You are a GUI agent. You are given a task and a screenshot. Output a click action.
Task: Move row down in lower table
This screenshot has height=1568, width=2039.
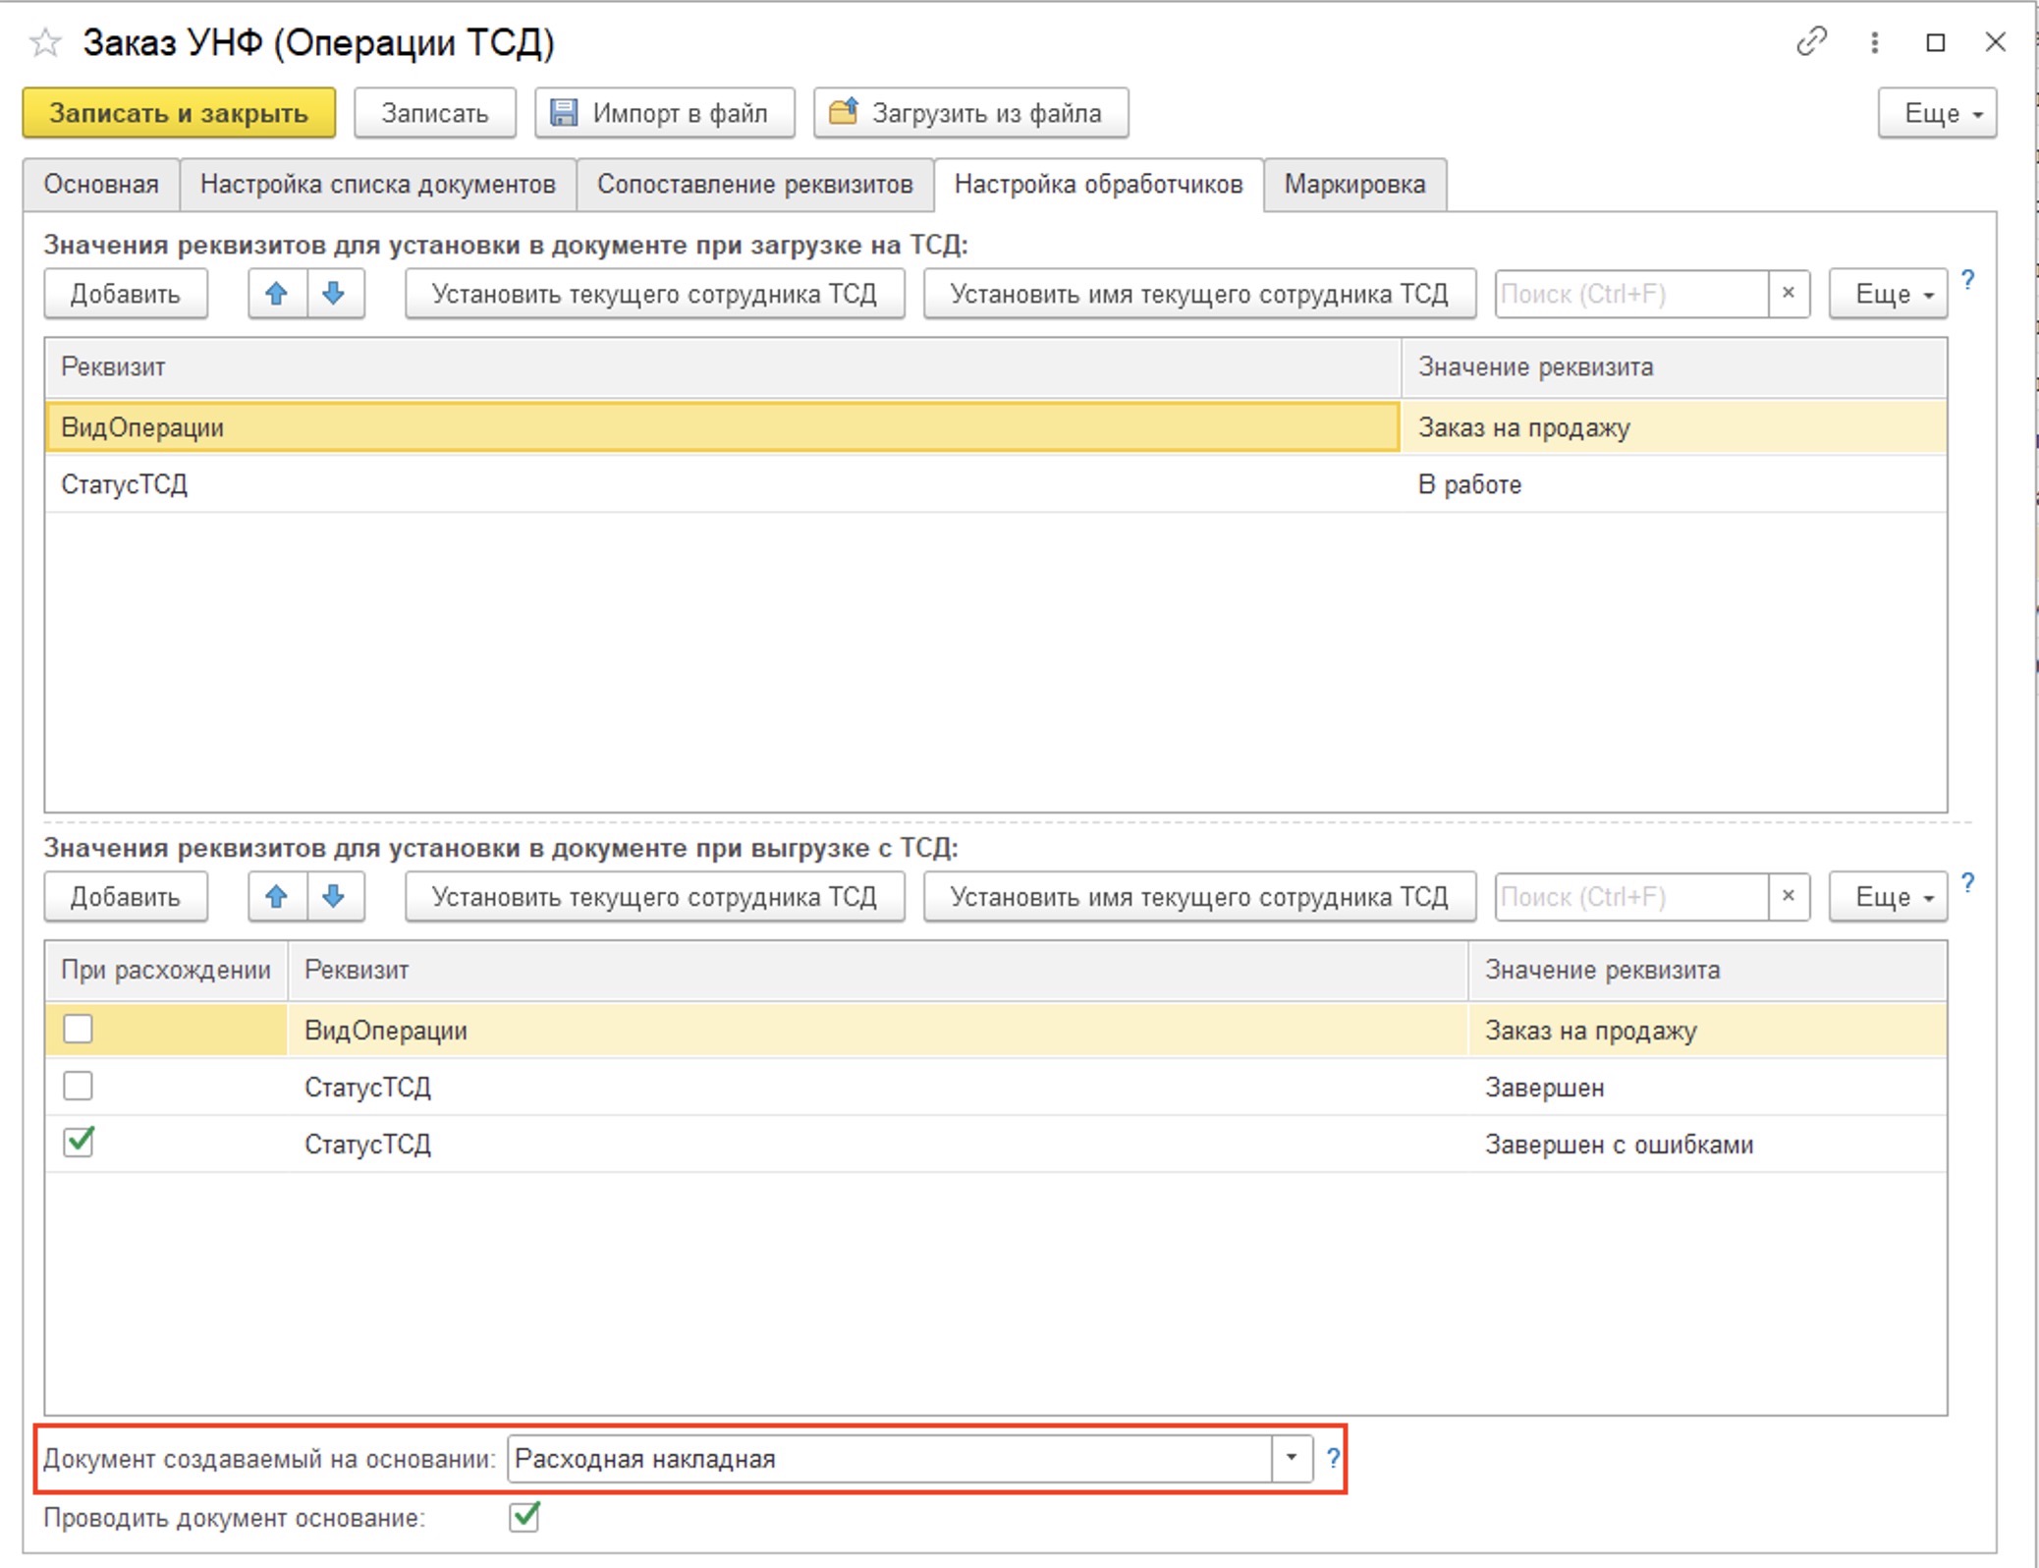coord(335,897)
